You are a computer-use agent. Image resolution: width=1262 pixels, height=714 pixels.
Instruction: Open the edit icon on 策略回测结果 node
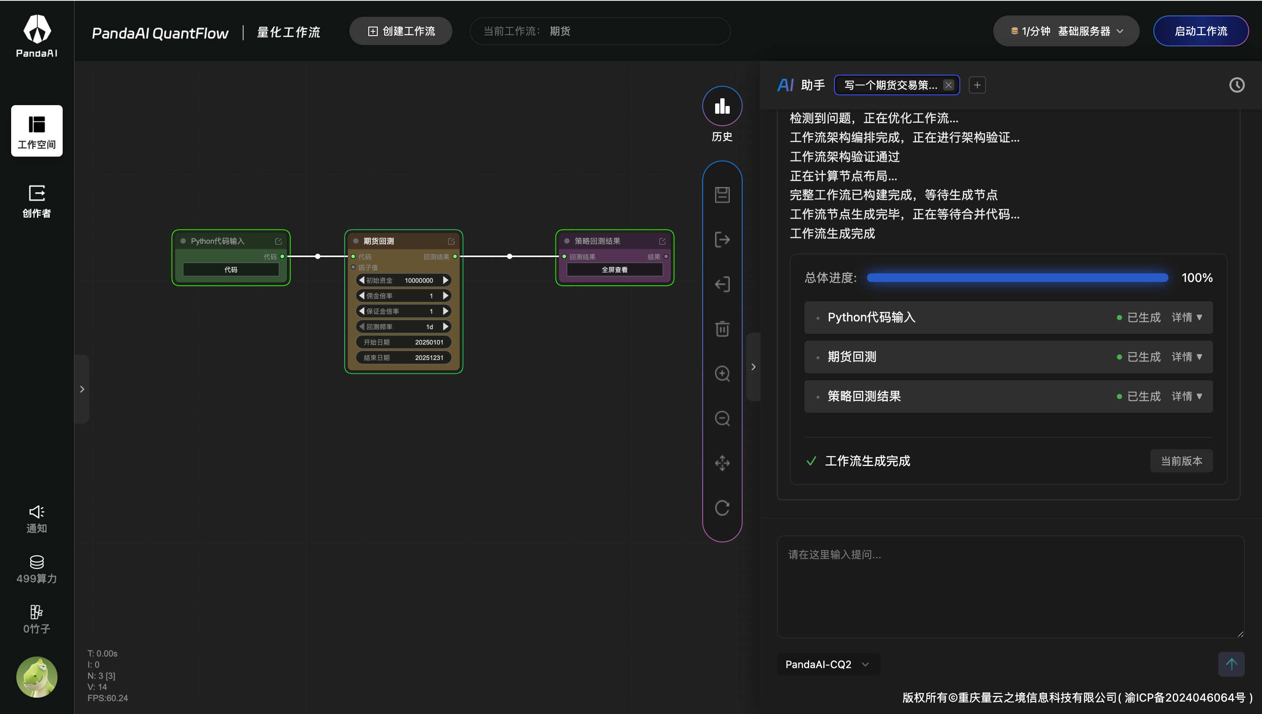662,241
